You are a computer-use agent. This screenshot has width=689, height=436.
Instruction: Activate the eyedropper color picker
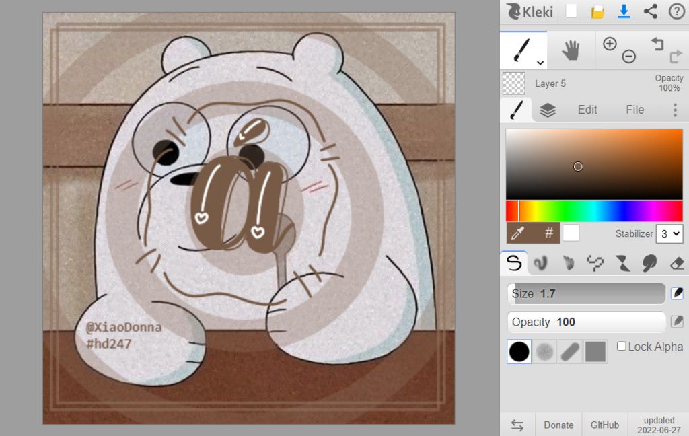pos(518,233)
